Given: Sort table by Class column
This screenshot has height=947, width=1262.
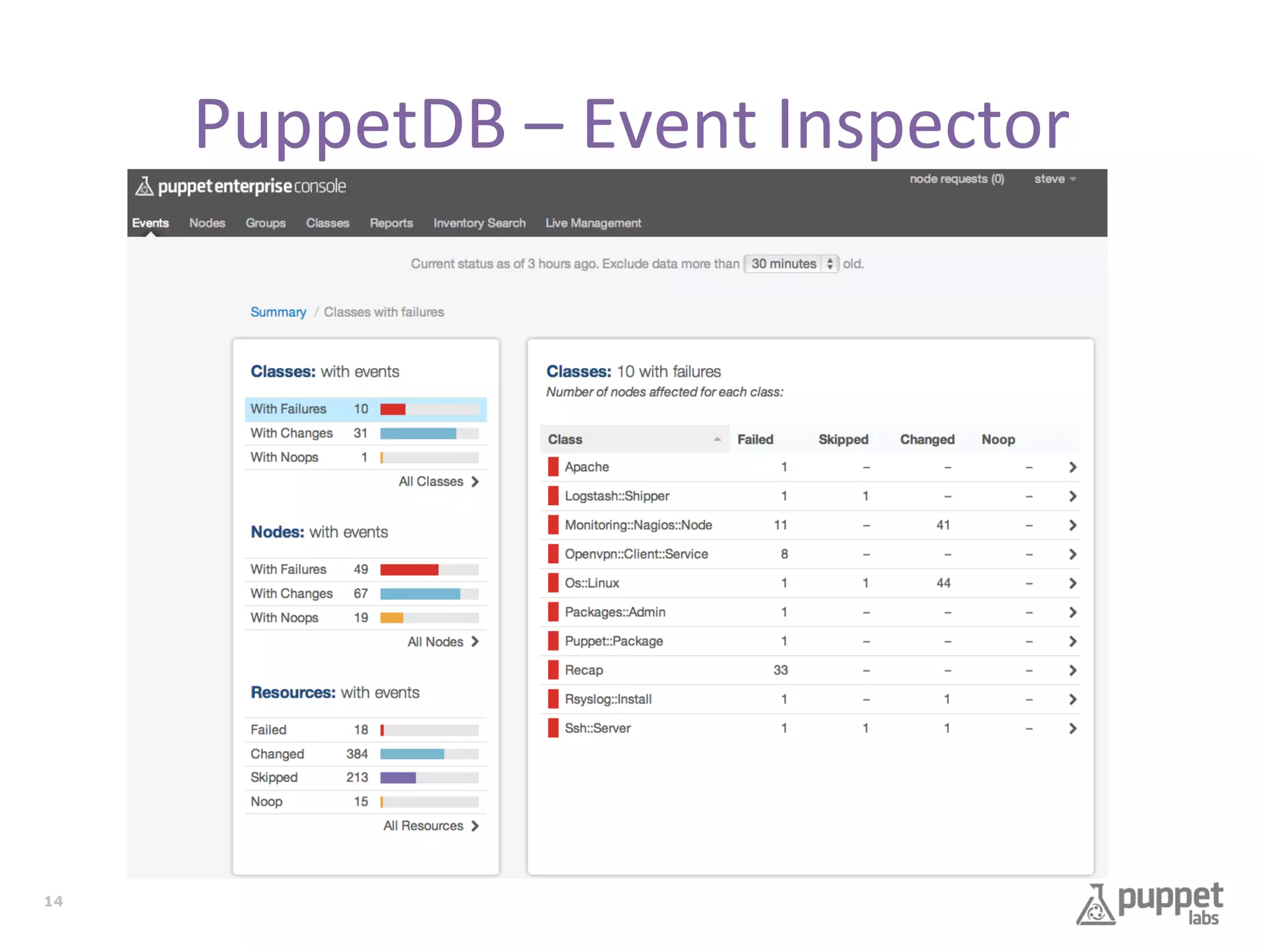Looking at the screenshot, I should point(635,440).
